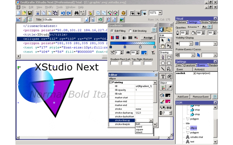Select the Edit Filling radio button
Image resolution: width=233 pixels, height=145 pixels.
(x=112, y=31)
